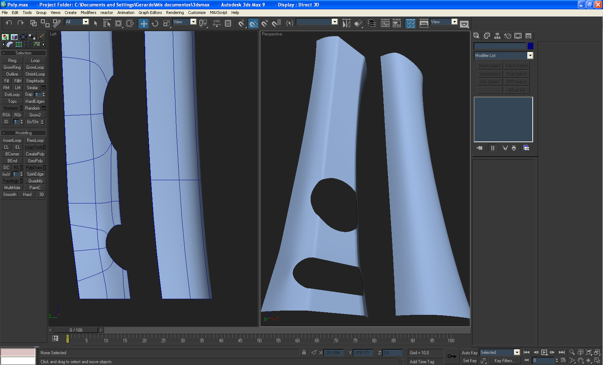Screen dimensions: 603x365
Task: Click the Quick Render teapot icon
Action: click(x=464, y=24)
